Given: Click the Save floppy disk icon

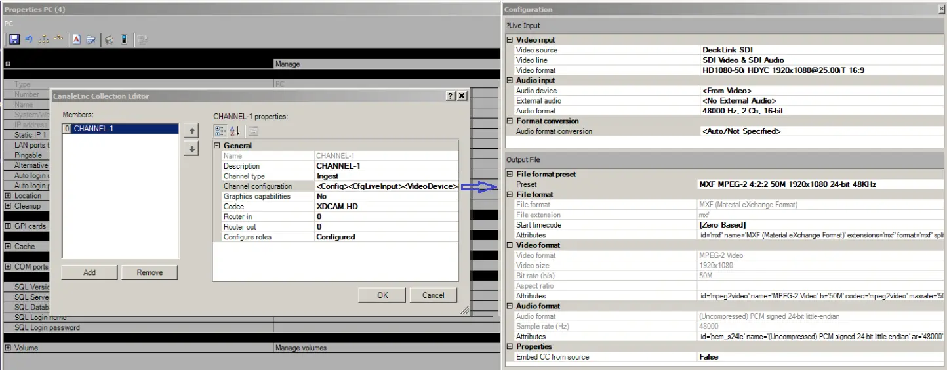Looking at the screenshot, I should 14,40.
